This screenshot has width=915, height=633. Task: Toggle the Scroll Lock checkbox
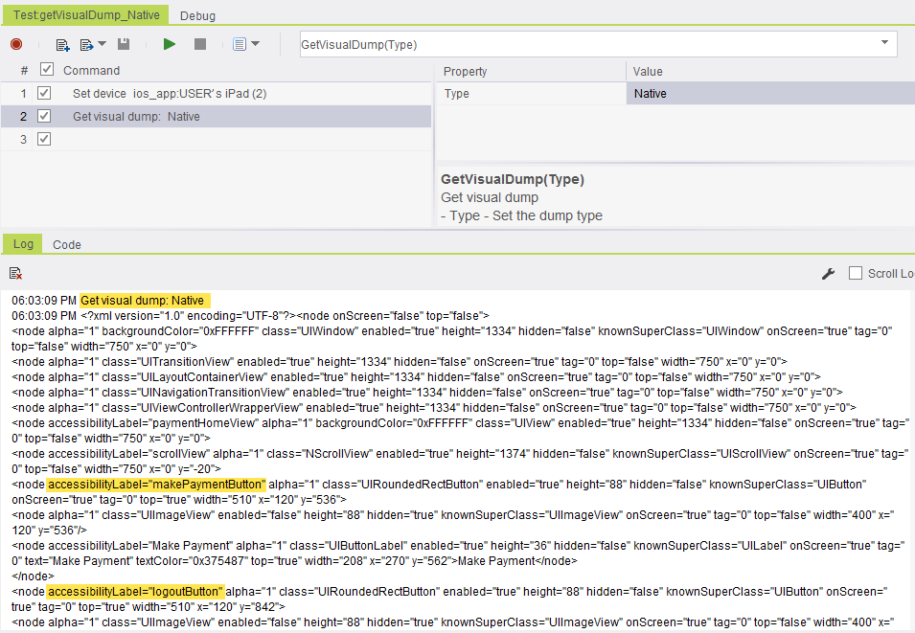856,273
